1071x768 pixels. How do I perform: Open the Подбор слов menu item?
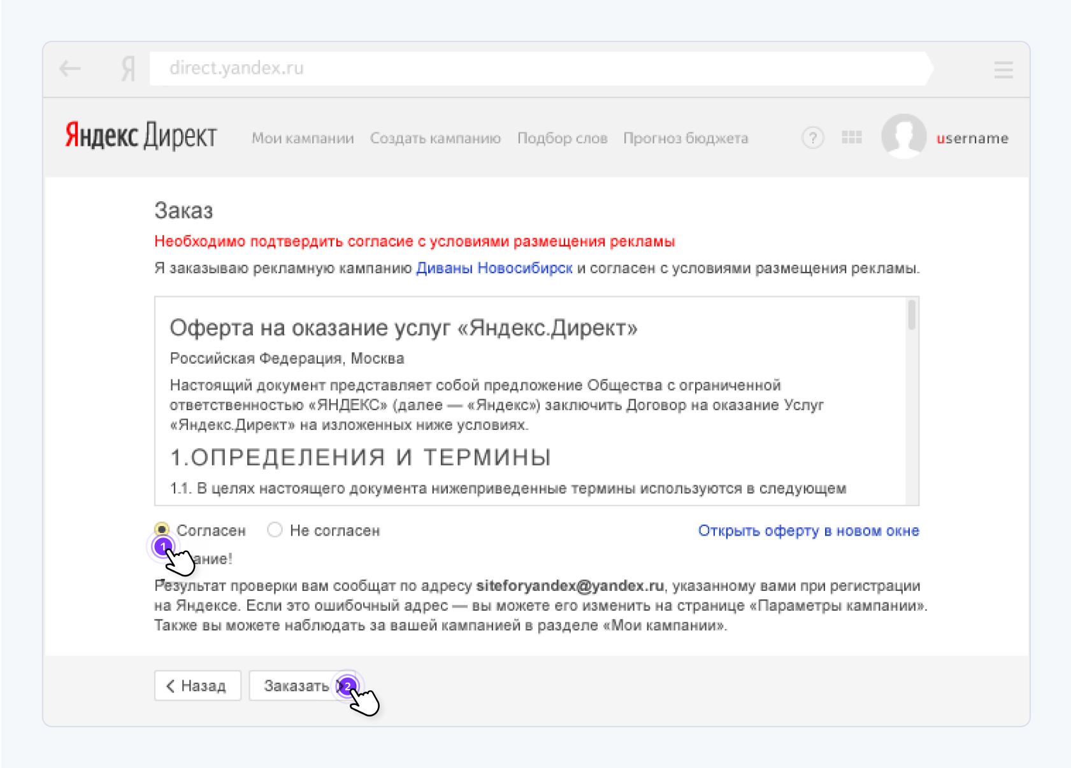pos(562,138)
